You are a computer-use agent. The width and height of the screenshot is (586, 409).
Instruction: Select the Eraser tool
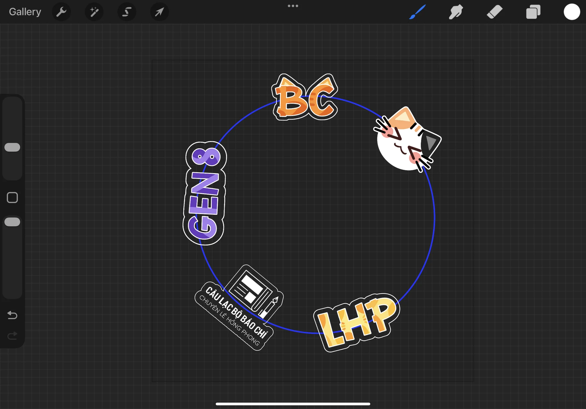[x=495, y=12]
